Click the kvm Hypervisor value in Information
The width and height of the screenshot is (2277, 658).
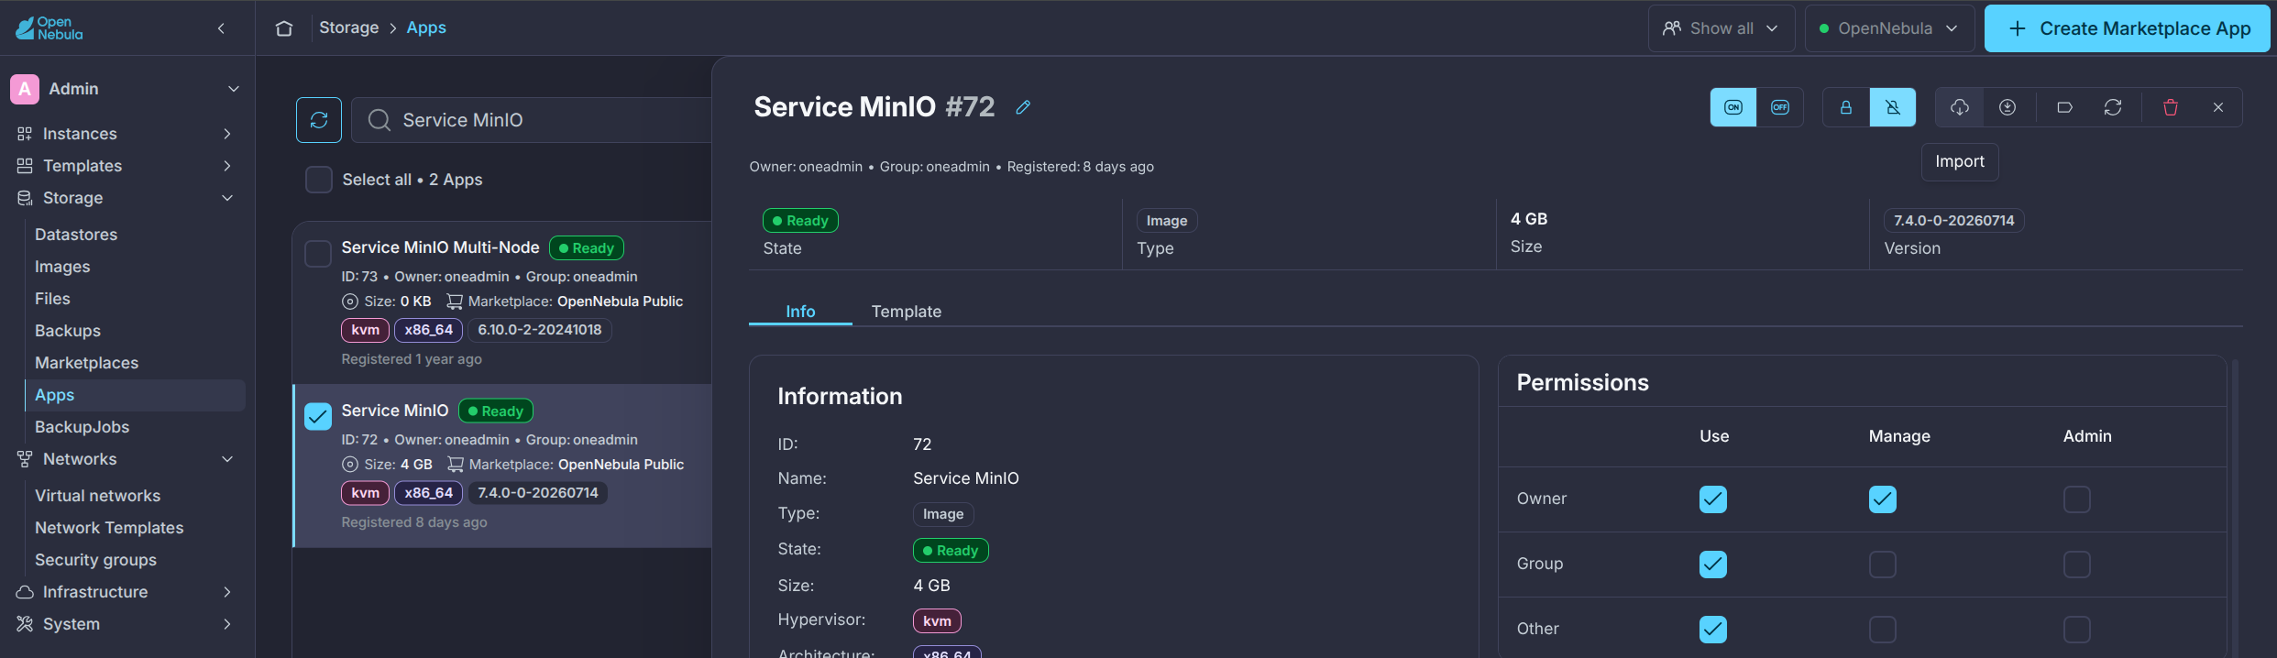tap(937, 621)
